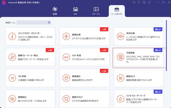Image resolution: width=171 pixels, height=108 pixels.
Task: Select the 動画クロップ crop icon
Action: (66, 99)
